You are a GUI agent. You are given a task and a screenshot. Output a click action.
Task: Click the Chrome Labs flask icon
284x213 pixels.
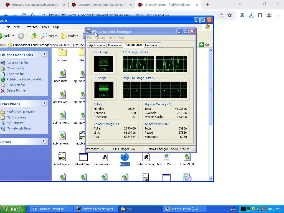pyautogui.click(x=242, y=16)
